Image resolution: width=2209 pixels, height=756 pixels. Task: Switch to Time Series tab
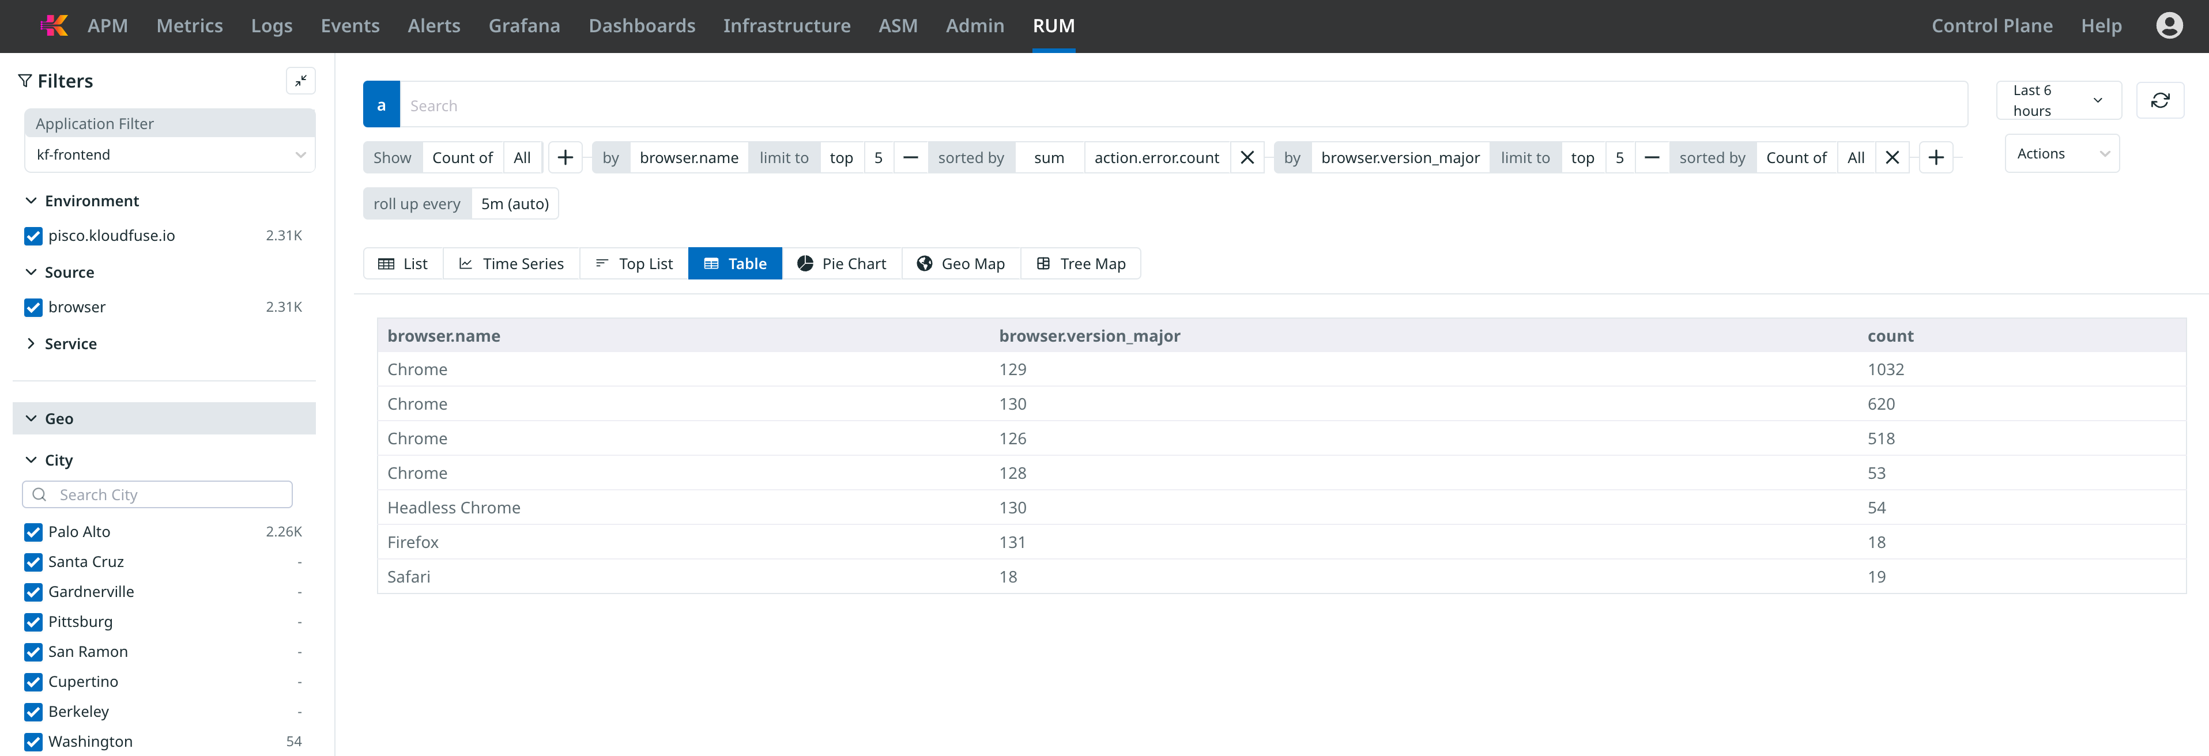tap(511, 264)
